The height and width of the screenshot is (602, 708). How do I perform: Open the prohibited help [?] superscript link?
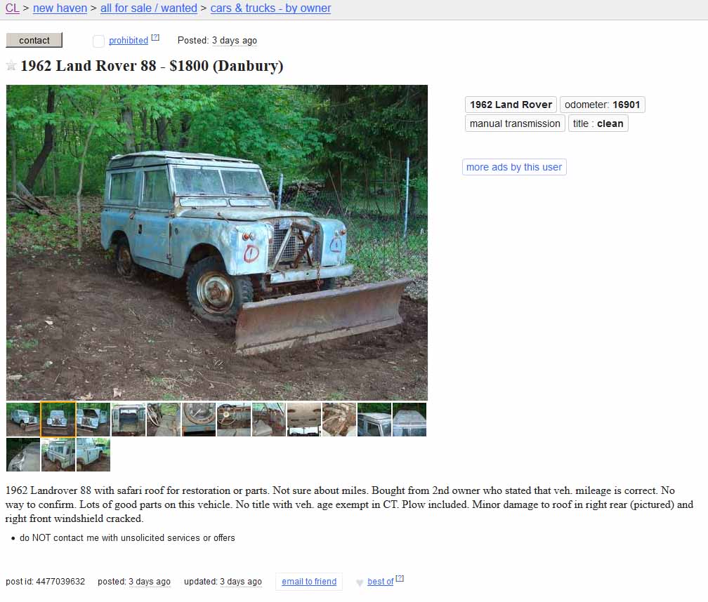155,37
